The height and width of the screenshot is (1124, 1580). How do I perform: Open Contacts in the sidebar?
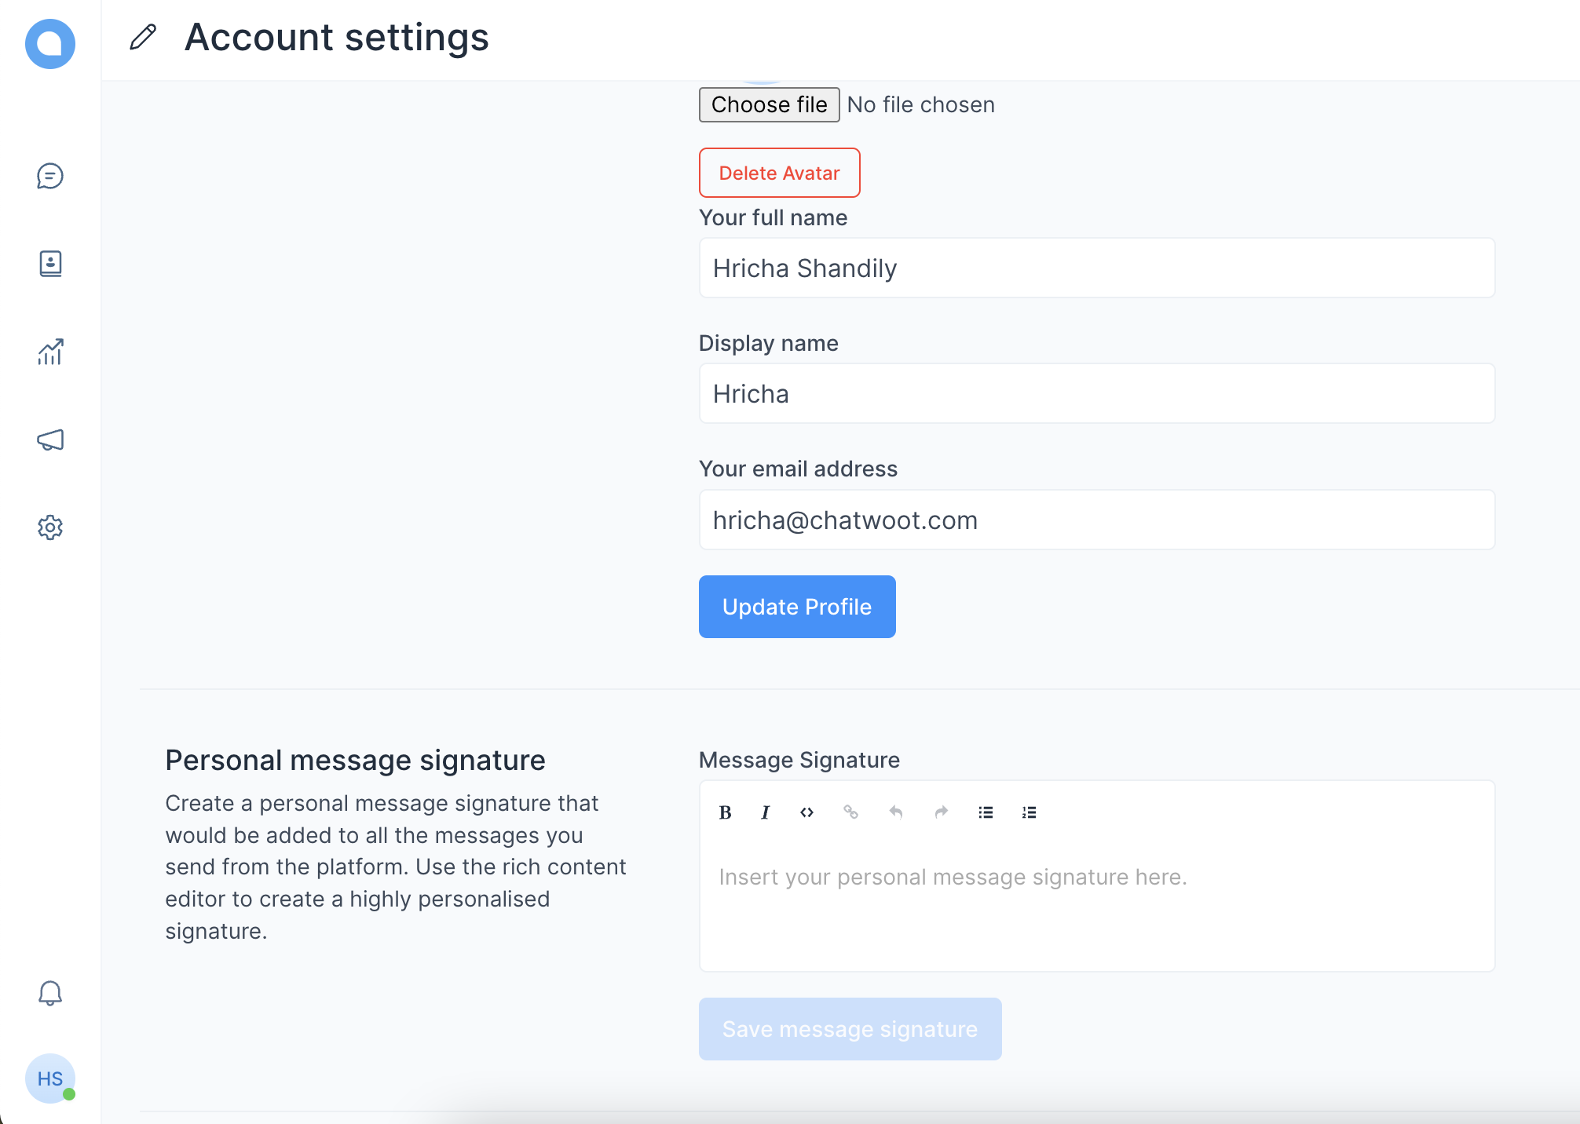(50, 264)
